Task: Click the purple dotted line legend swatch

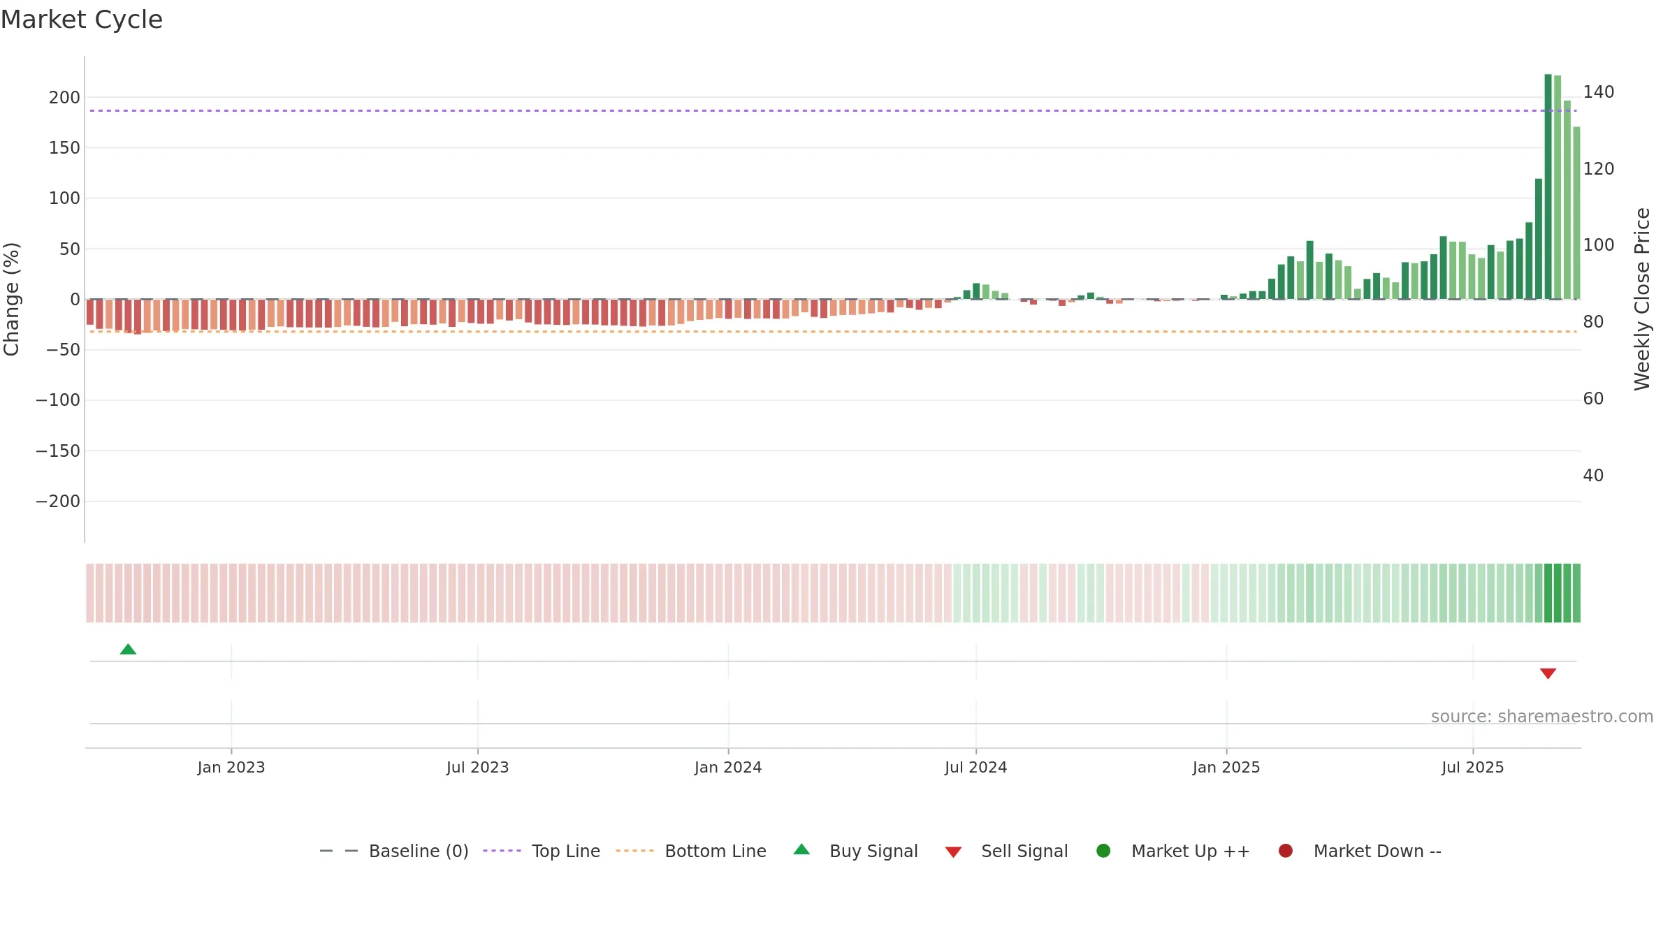Action: (x=502, y=851)
